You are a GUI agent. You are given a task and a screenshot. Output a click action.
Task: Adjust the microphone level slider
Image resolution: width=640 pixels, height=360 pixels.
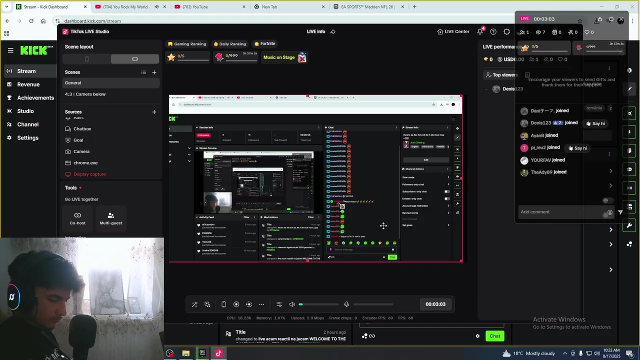click(x=373, y=304)
